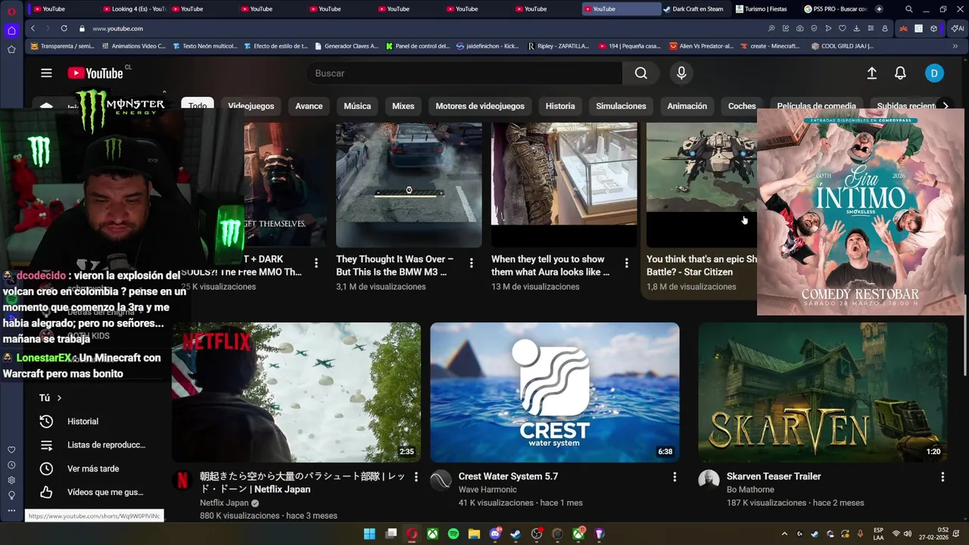Reload the page with the refresh icon
Image resolution: width=969 pixels, height=545 pixels.
coord(64,28)
